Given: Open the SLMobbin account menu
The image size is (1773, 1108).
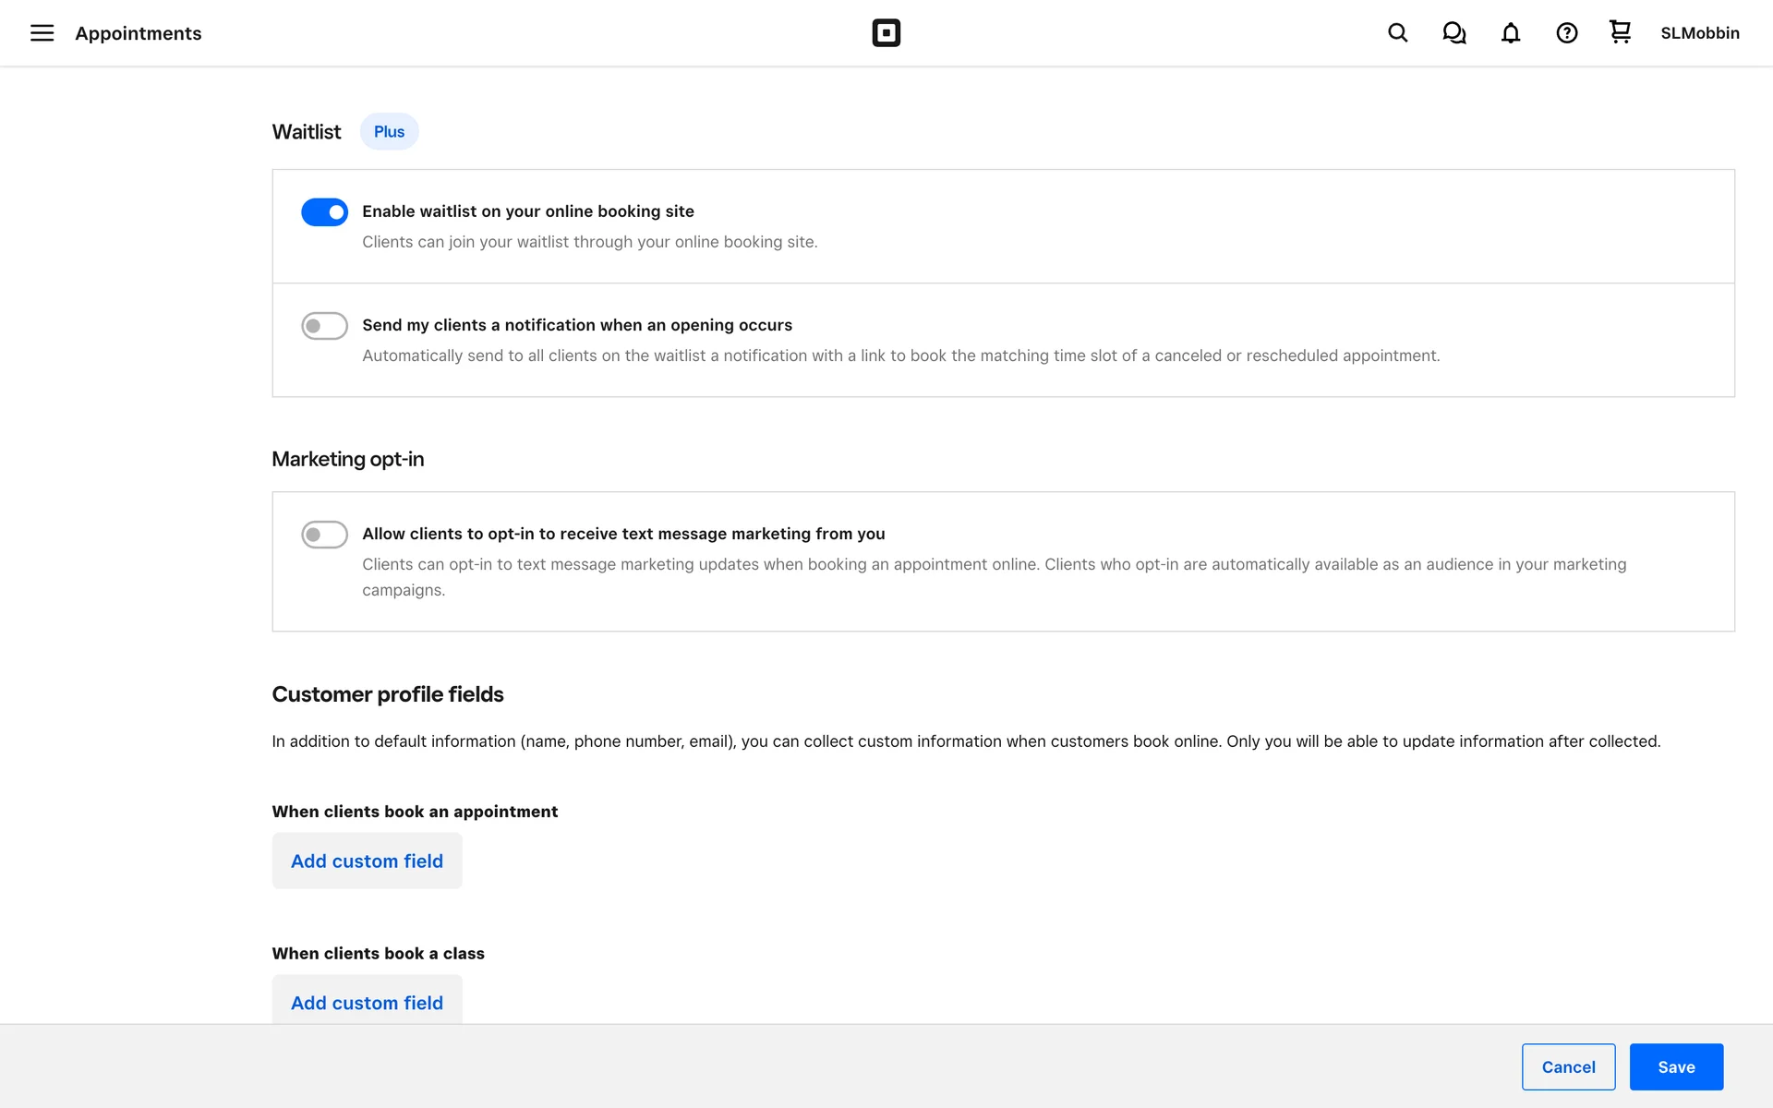Looking at the screenshot, I should [1699, 33].
